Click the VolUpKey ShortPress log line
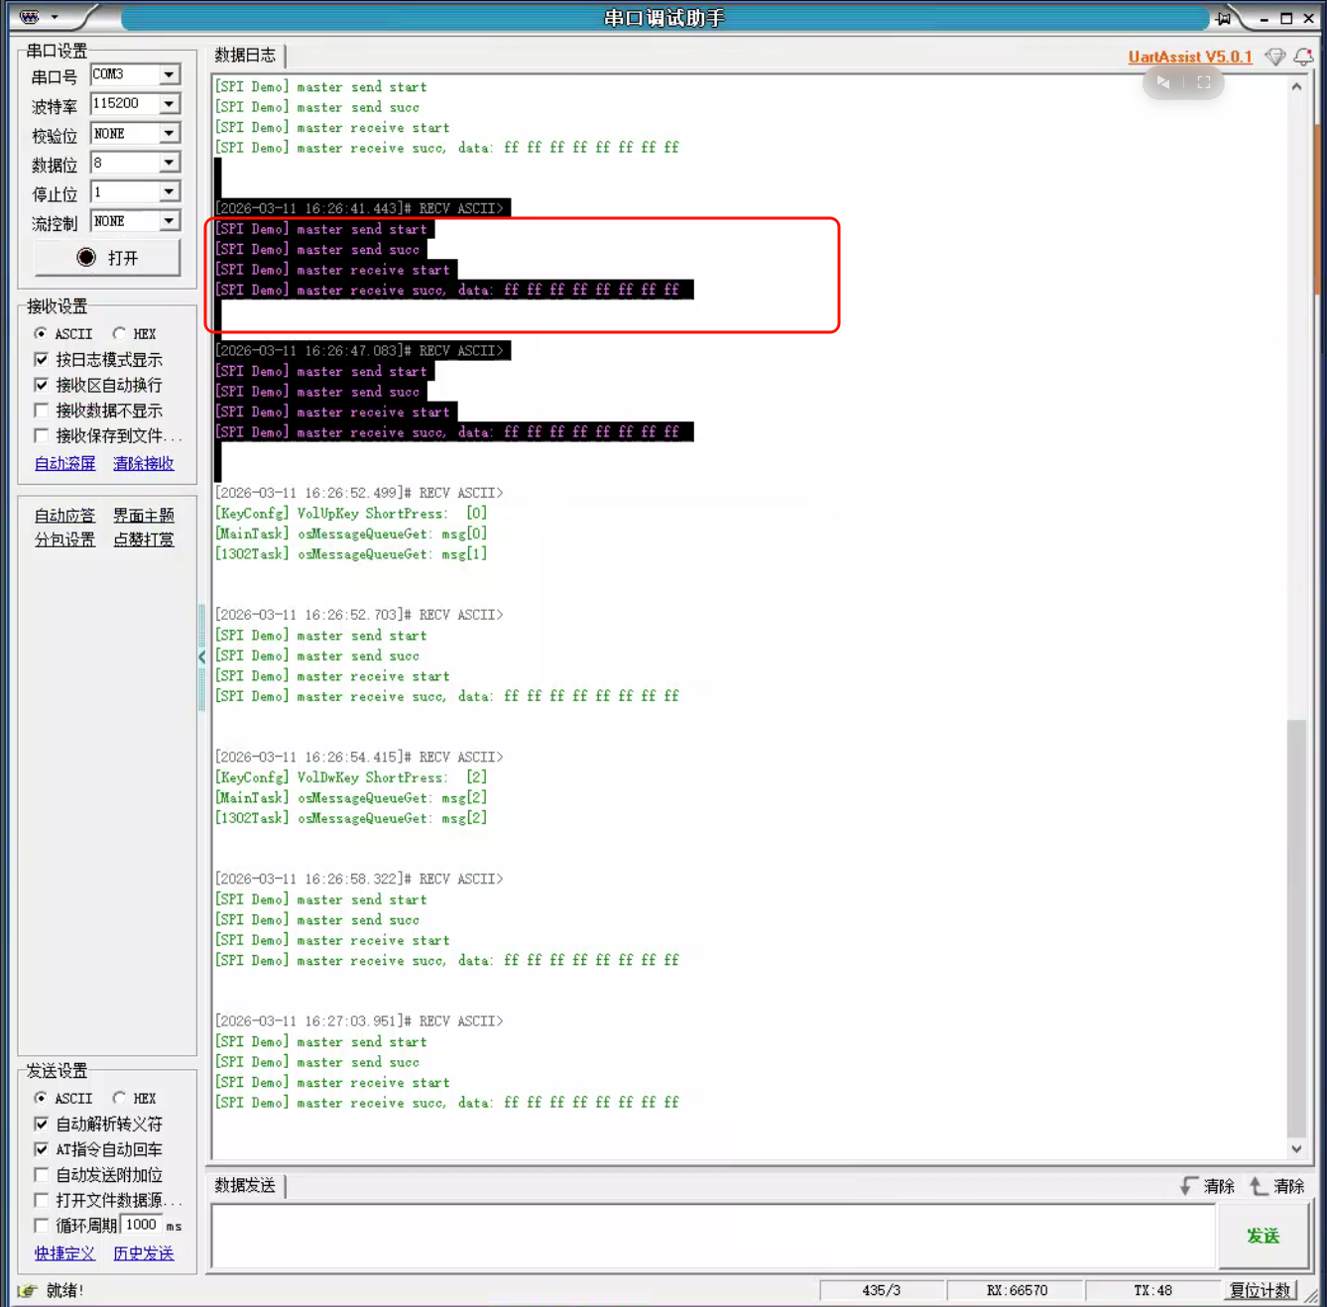 351,514
